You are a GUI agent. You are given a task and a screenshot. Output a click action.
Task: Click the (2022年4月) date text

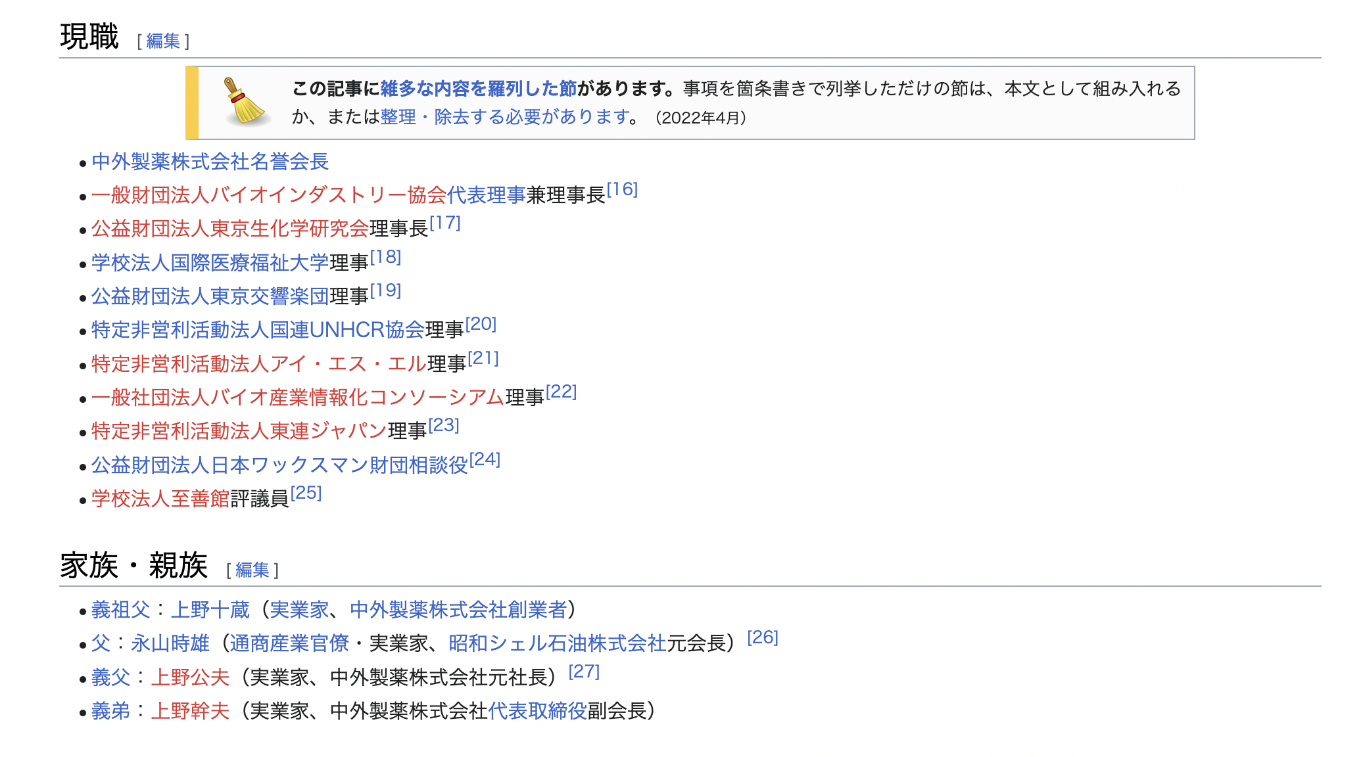point(701,118)
